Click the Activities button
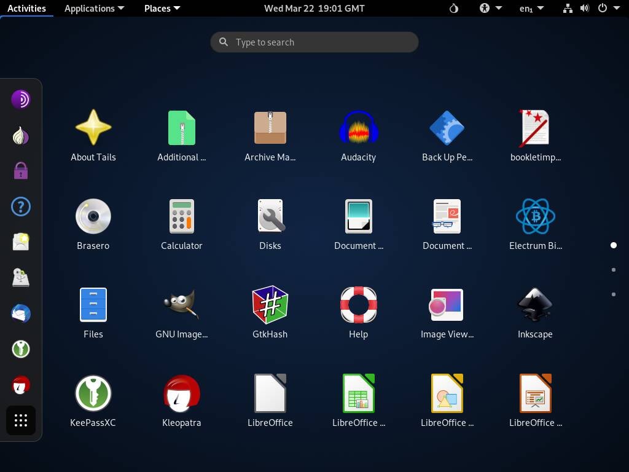Image resolution: width=629 pixels, height=472 pixels. [x=26, y=9]
